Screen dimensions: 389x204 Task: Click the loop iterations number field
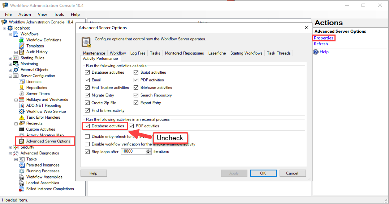(133, 151)
